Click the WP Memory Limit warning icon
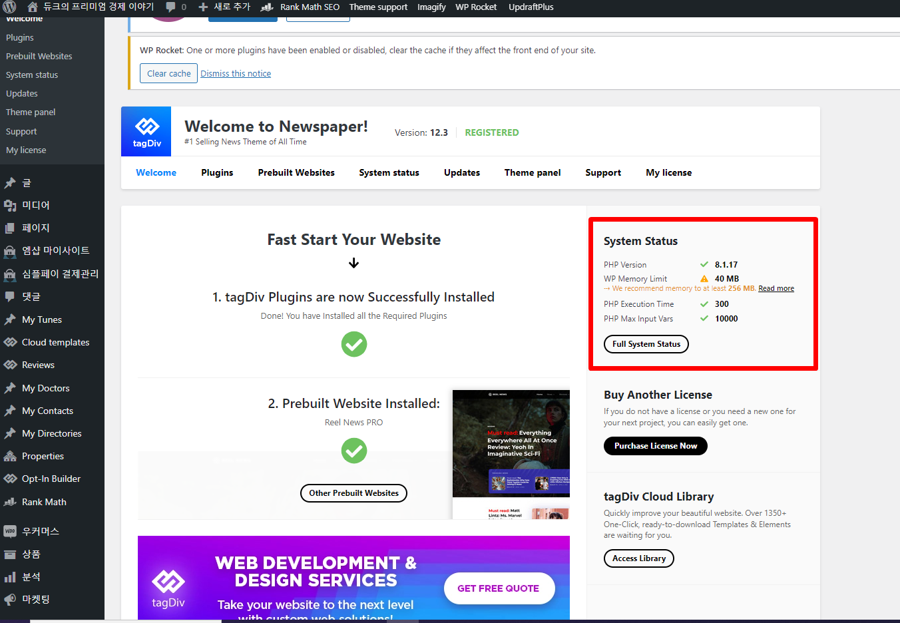Screen dimensions: 900x623 (704, 279)
